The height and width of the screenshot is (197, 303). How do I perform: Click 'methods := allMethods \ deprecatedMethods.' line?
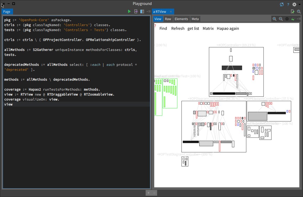(x=47, y=79)
